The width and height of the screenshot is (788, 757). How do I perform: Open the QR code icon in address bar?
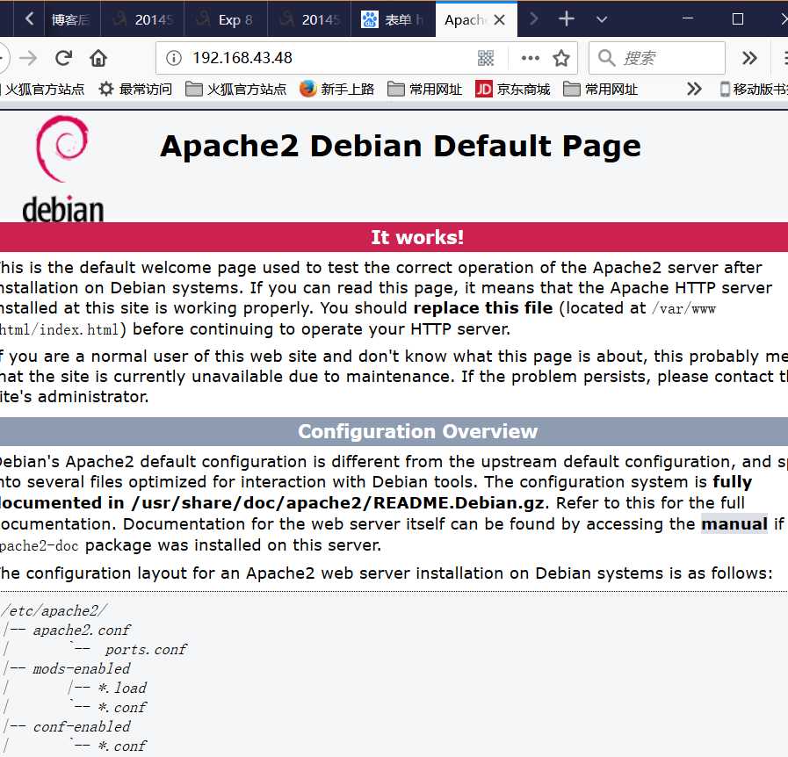pos(486,58)
